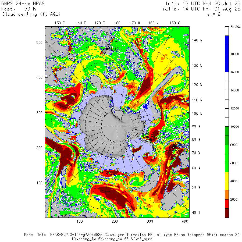This screenshot has height=242, width=242.
Task: Click the "Init: 12 UTC Wed 30 Jul 25" text
Action: [203, 3]
